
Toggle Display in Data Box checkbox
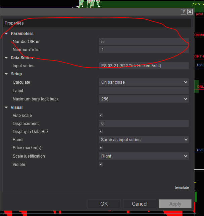coord(101,131)
